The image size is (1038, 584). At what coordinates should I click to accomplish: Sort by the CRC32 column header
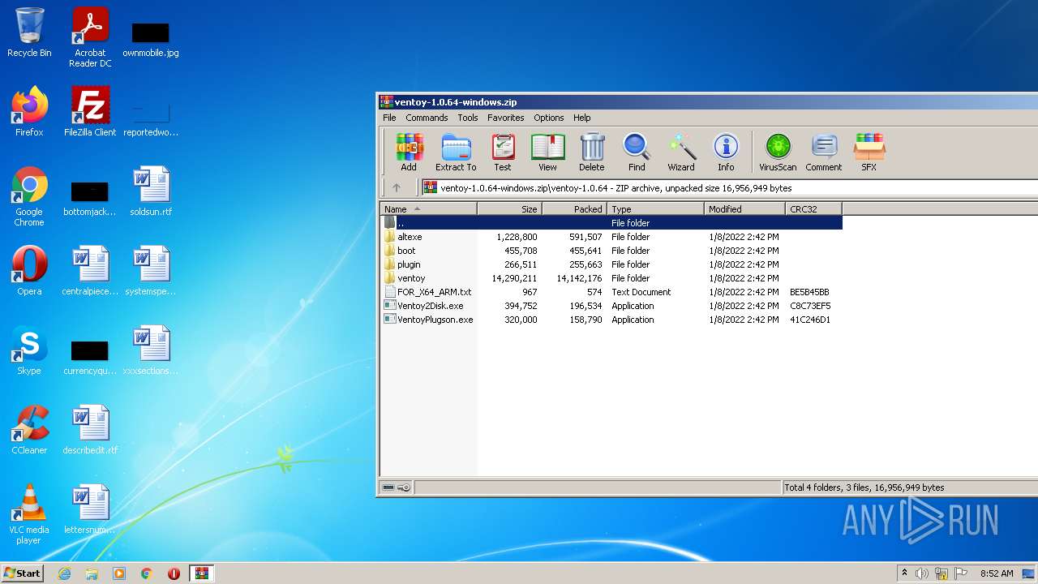(x=813, y=209)
